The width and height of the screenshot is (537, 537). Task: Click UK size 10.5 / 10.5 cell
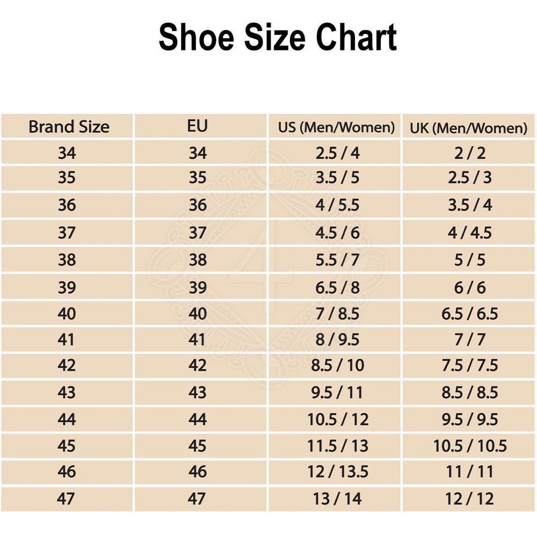pos(470,446)
